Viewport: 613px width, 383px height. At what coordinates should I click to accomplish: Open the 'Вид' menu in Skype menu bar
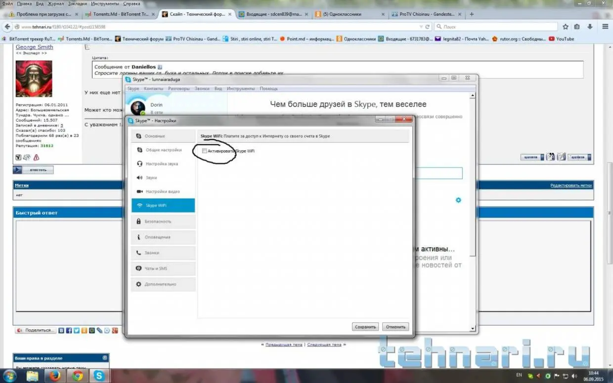coord(218,88)
